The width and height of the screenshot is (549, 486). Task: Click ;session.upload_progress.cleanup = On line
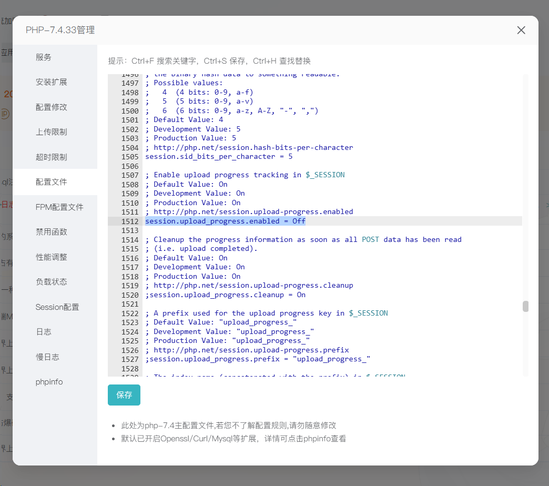225,295
